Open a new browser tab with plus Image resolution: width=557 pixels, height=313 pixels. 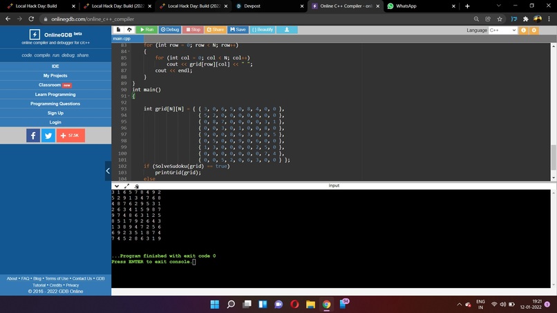467,6
